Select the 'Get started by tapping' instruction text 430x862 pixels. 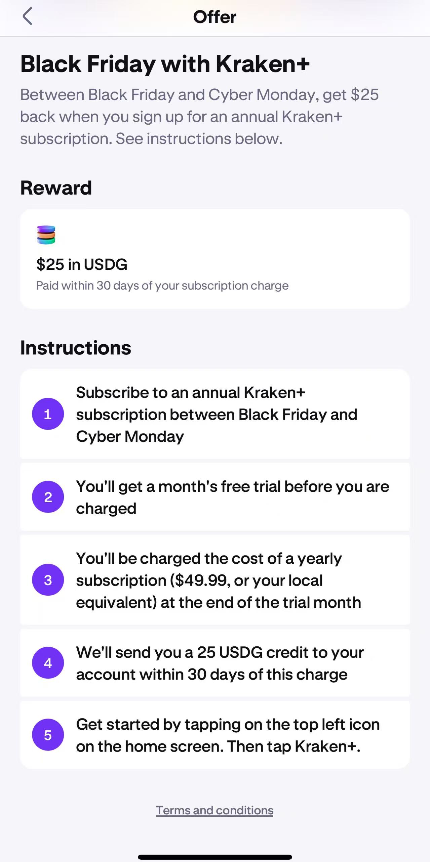click(x=228, y=735)
